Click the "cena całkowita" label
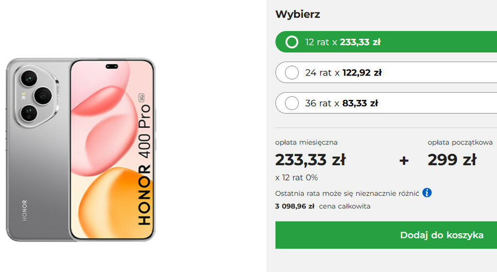 pyautogui.click(x=345, y=207)
